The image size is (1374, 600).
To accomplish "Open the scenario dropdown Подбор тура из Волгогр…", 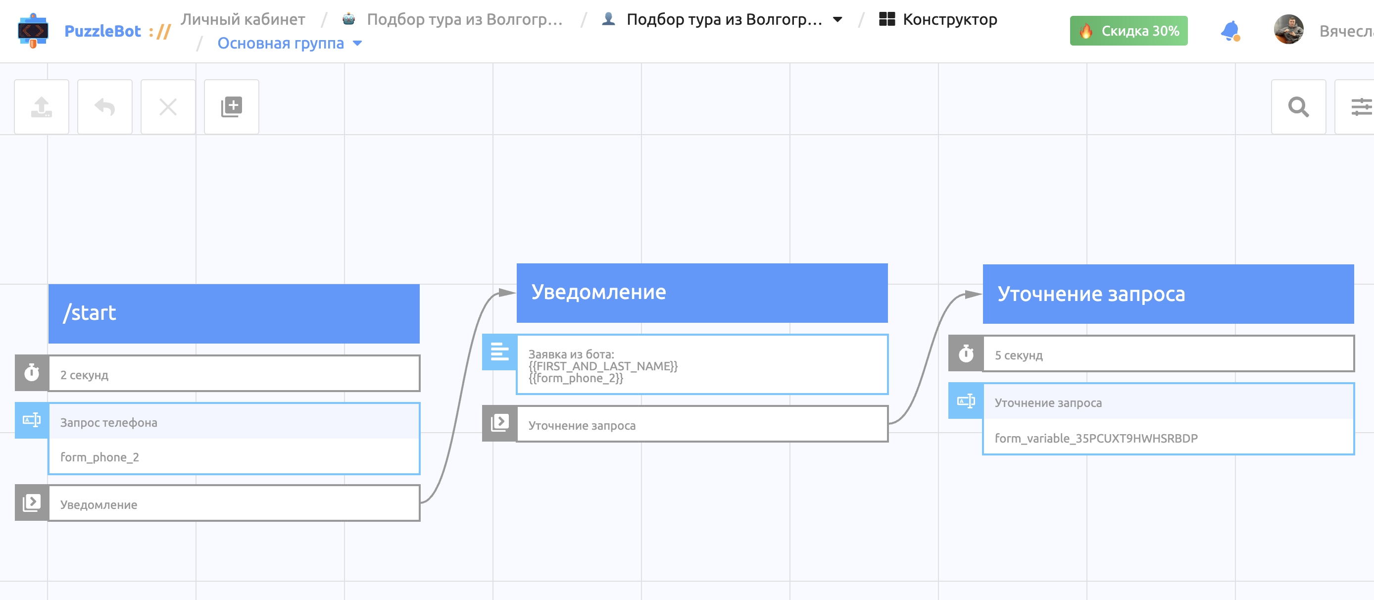I will 724,19.
